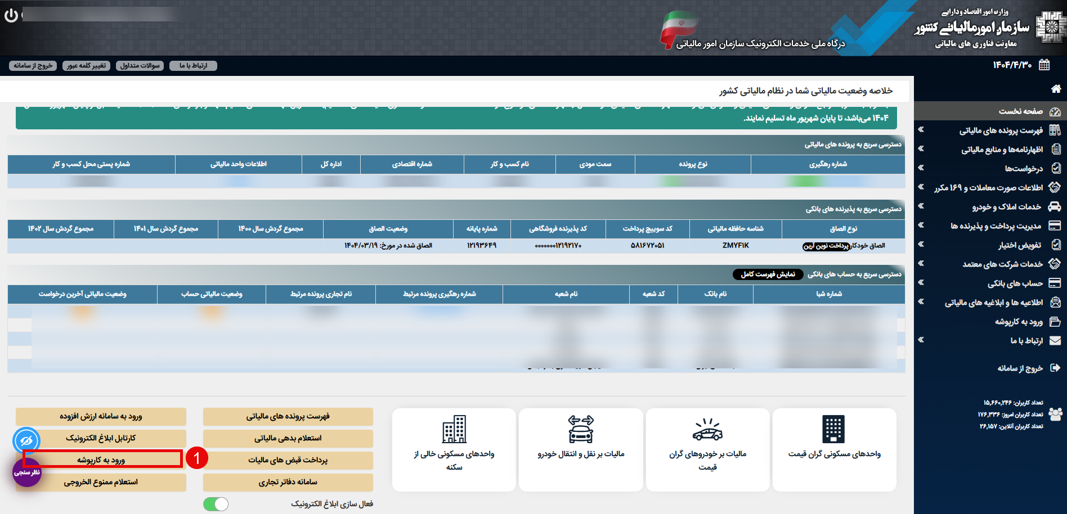
Task: Click the bottom فهرست پرونده های مالیاتی button
Action: (x=288, y=417)
